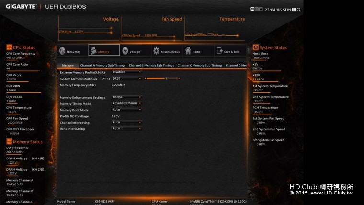Viewport: 364px width, 205px height.
Task: Click Memory Frequency value 2666MHz
Action: [118, 85]
